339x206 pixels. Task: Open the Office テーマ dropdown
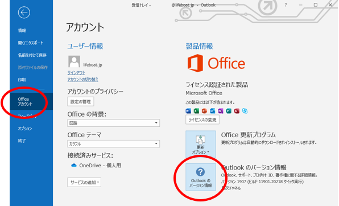pyautogui.click(x=114, y=143)
